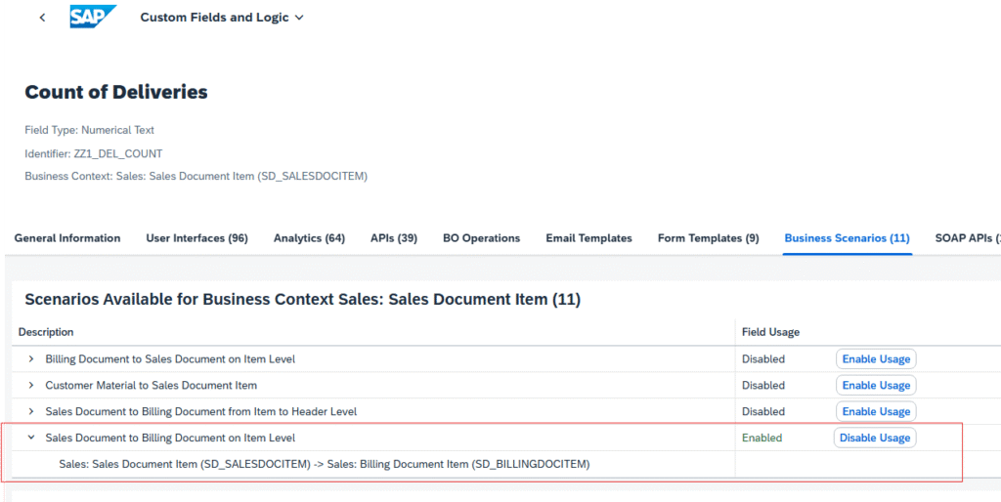The height and width of the screenshot is (502, 1001).
Task: Collapse Sales Document to Billing Item Level row
Action: tap(32, 439)
